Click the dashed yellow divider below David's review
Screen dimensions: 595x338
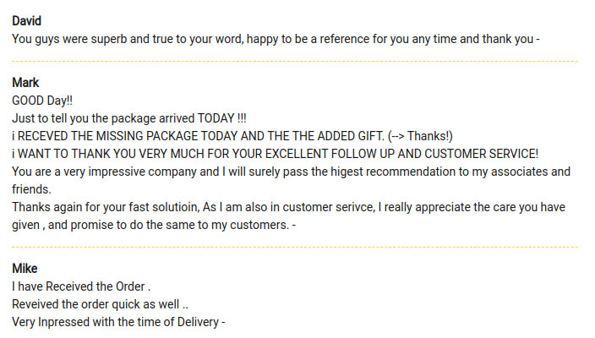pyautogui.click(x=295, y=61)
